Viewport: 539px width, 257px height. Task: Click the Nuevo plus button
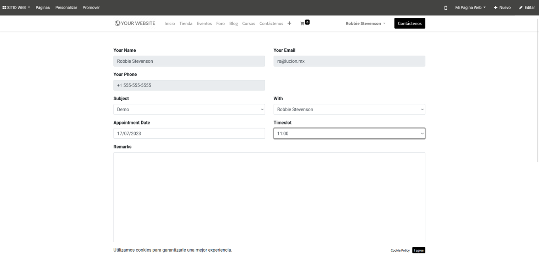[x=502, y=7]
